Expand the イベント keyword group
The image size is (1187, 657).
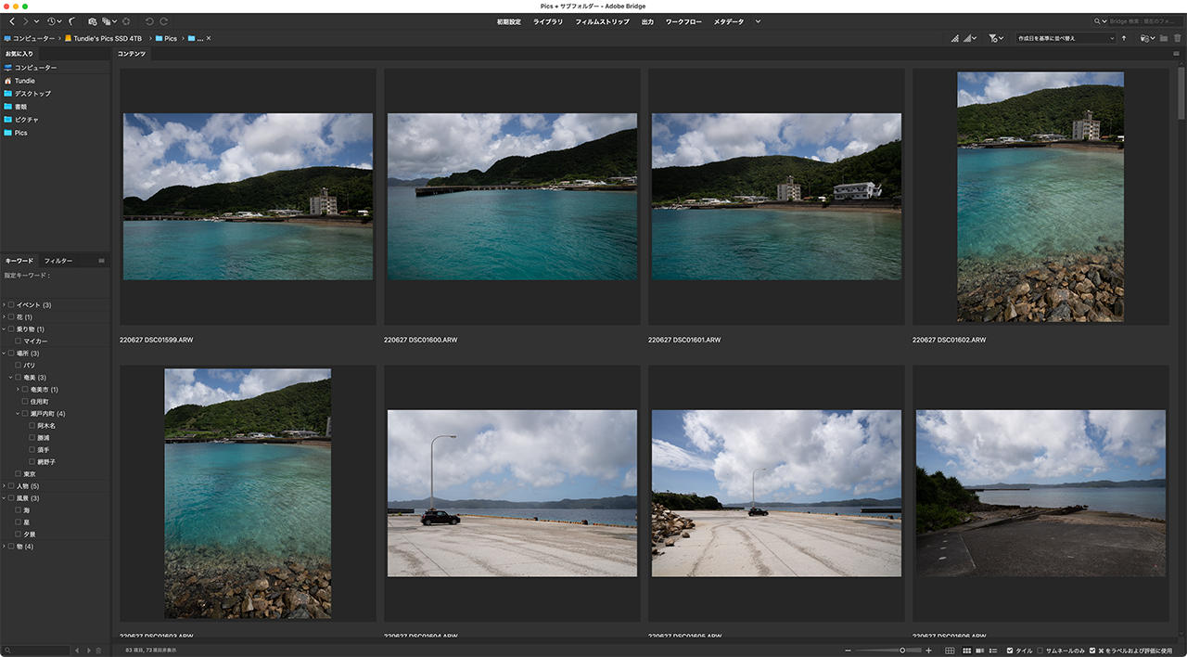click(x=4, y=305)
